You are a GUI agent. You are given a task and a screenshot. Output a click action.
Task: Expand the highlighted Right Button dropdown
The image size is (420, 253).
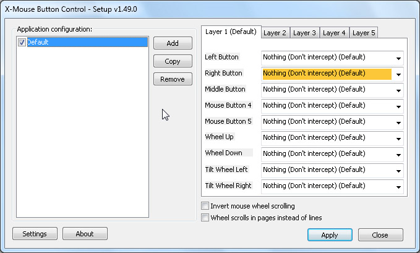(x=332, y=74)
